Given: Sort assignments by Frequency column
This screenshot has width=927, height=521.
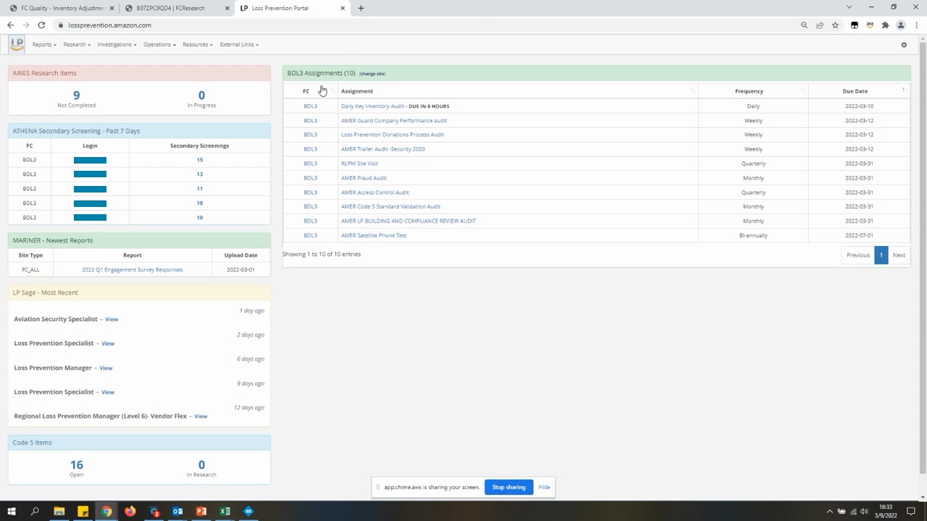Looking at the screenshot, I should pos(753,91).
